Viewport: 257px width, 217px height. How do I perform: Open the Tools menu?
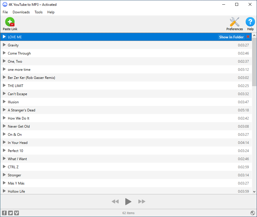click(x=39, y=12)
